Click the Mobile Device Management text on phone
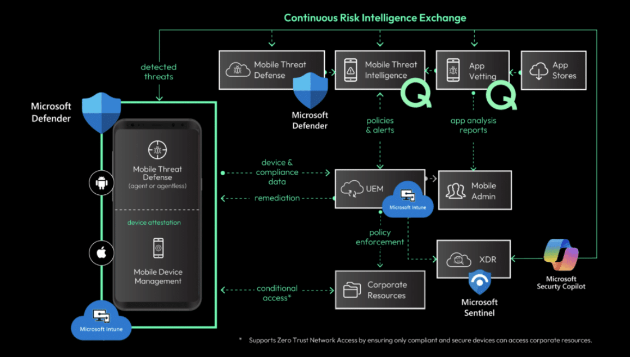 (158, 276)
